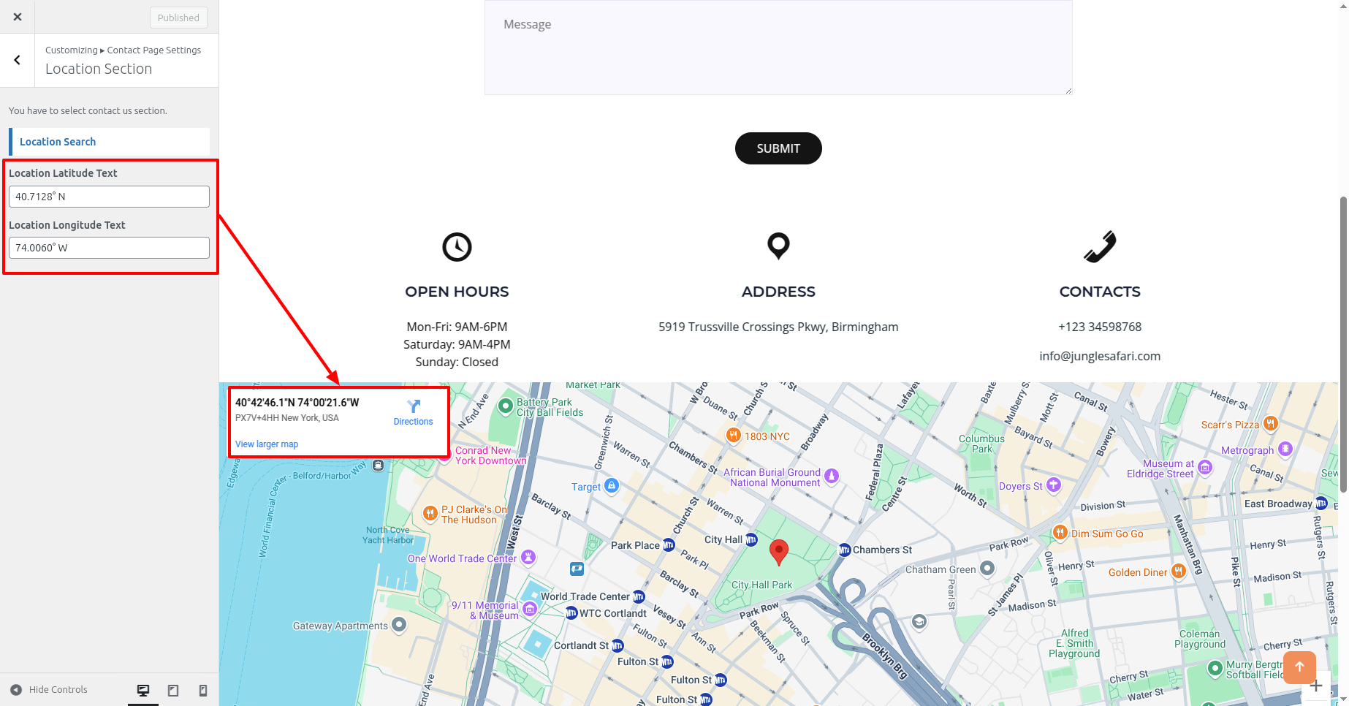Focus the Location Longitude Text field
The width and height of the screenshot is (1349, 706).
tap(109, 248)
